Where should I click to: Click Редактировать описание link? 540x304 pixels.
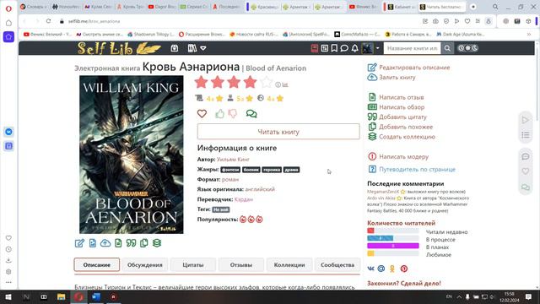tap(414, 68)
